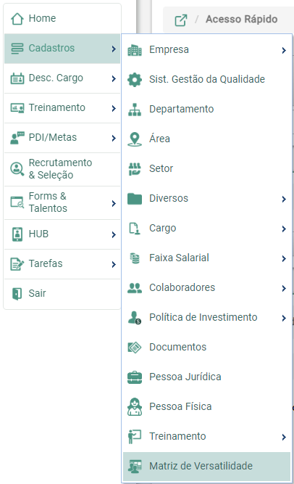This screenshot has width=294, height=484.
Task: Click the PDI/Metas person chat icon
Action: pyautogui.click(x=17, y=138)
